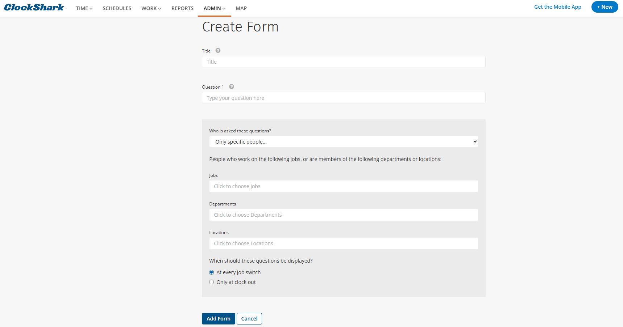This screenshot has height=327, width=623.
Task: Select the At every job switch option
Action: pyautogui.click(x=212, y=272)
